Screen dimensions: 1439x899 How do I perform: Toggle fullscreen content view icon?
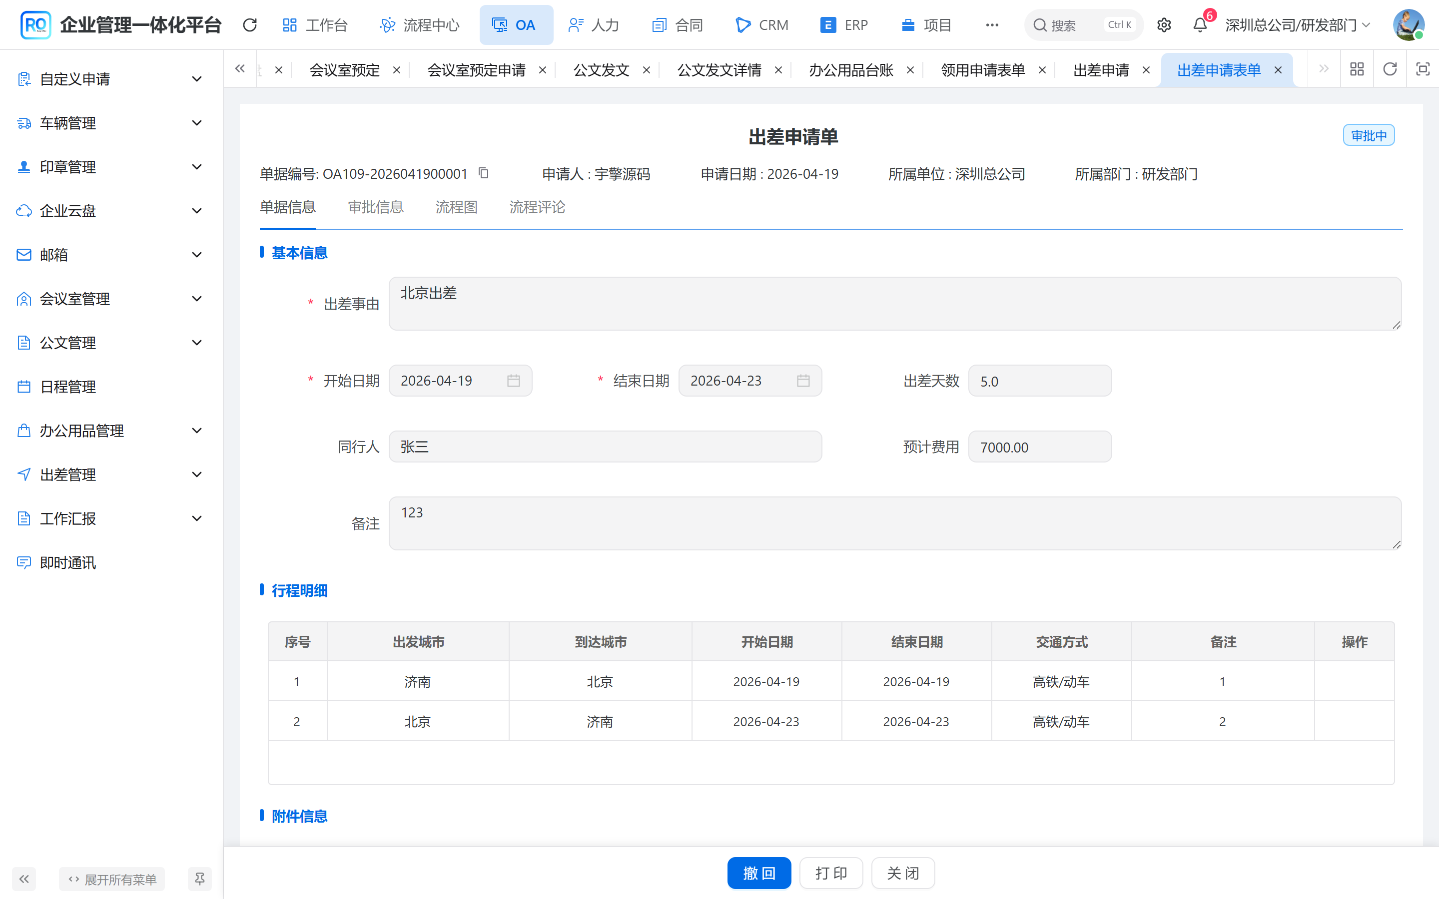click(x=1423, y=69)
